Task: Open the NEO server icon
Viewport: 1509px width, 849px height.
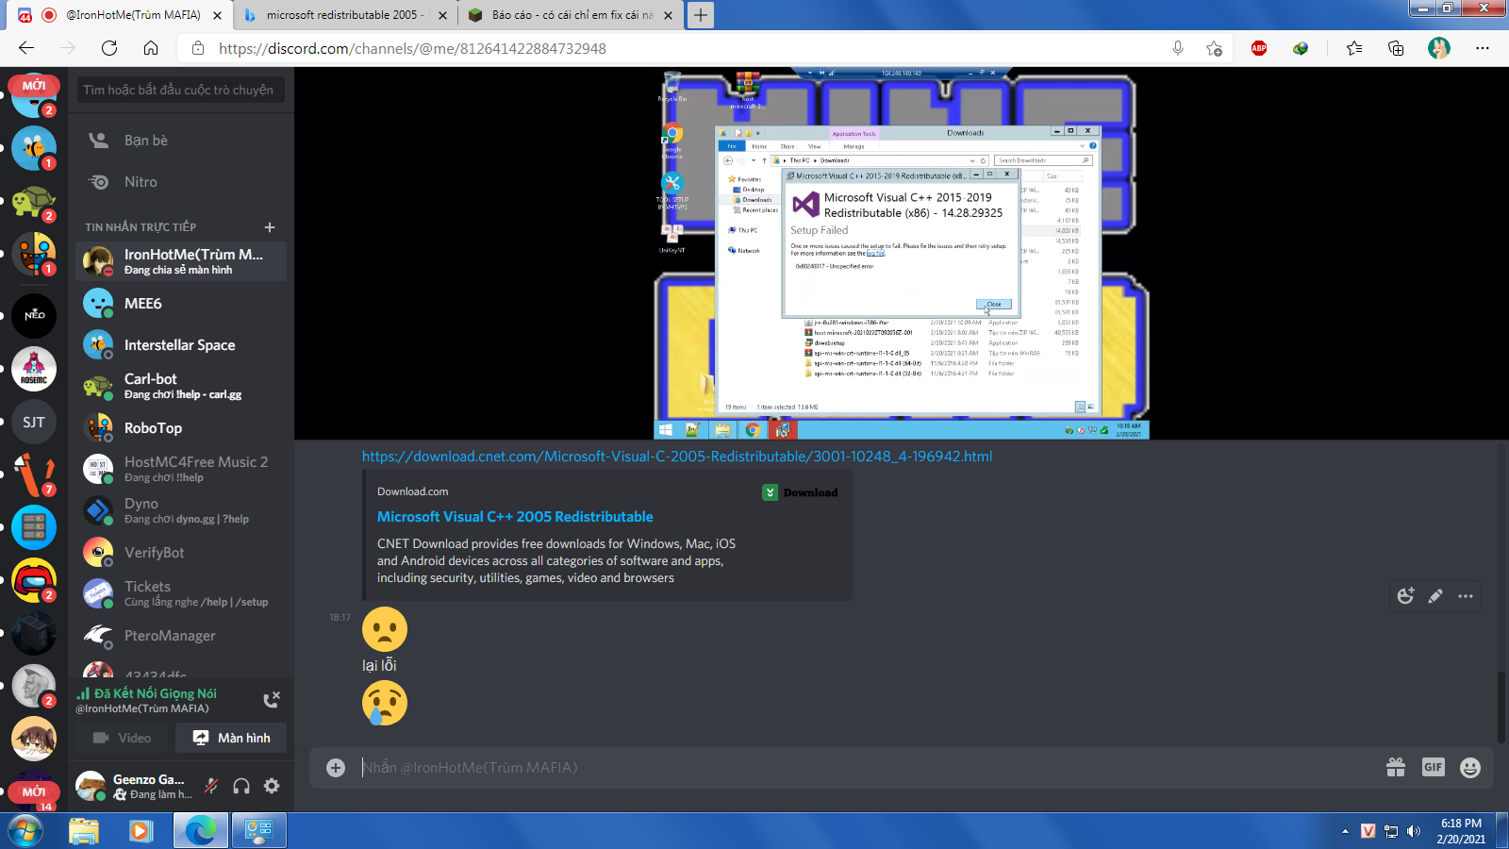Action: click(x=34, y=315)
